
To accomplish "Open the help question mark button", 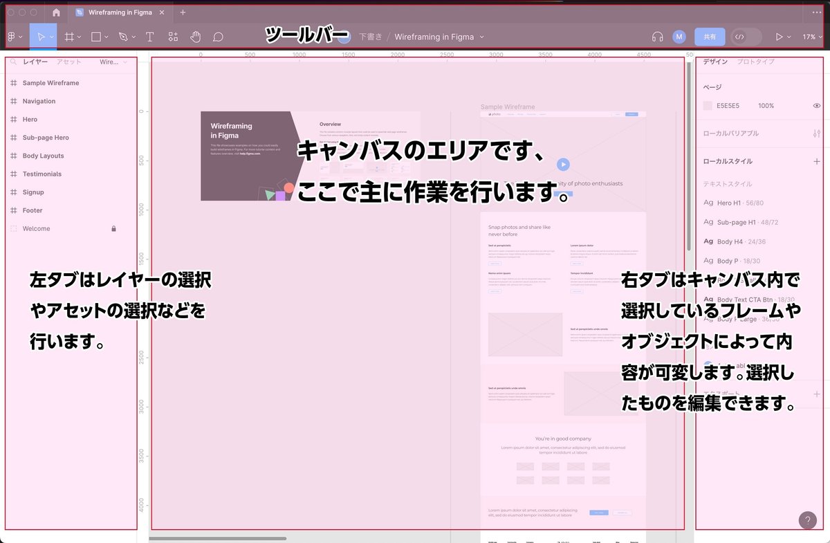I will pyautogui.click(x=807, y=520).
